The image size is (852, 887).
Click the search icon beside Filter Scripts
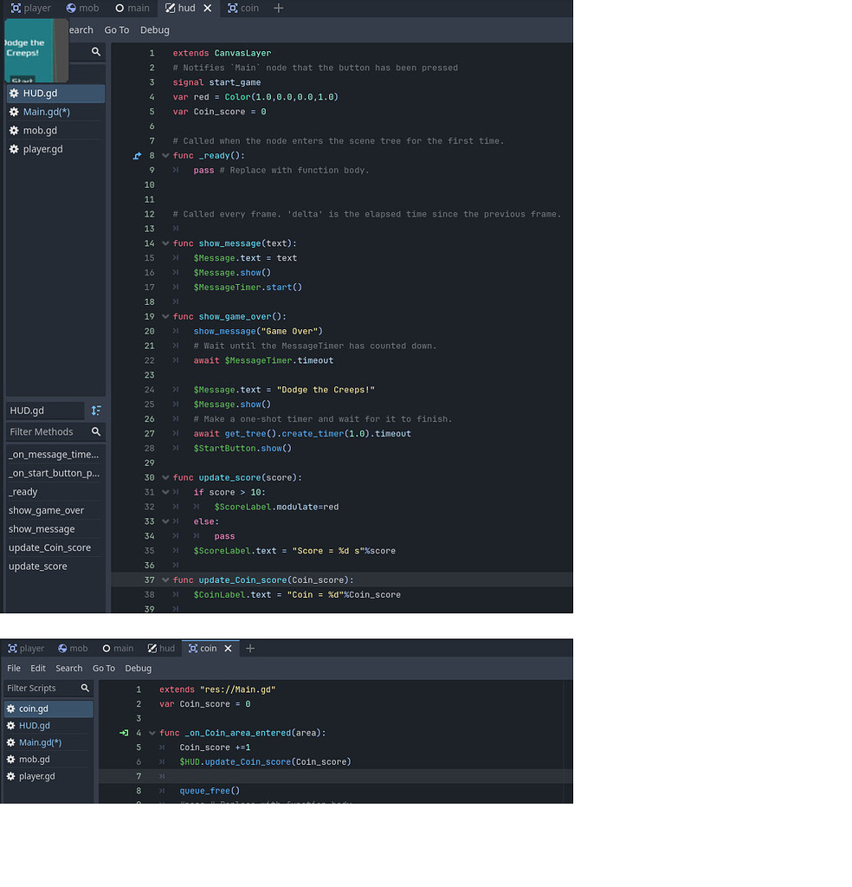click(84, 688)
